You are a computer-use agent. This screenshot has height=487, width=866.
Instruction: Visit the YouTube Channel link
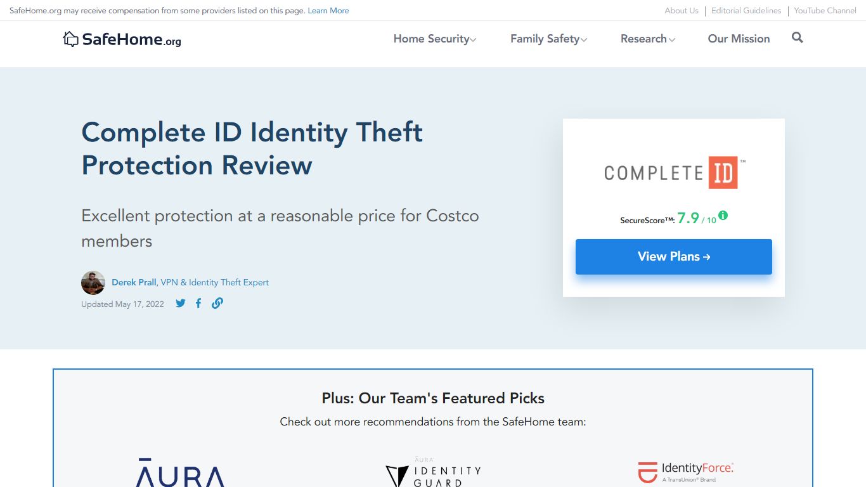(x=825, y=11)
